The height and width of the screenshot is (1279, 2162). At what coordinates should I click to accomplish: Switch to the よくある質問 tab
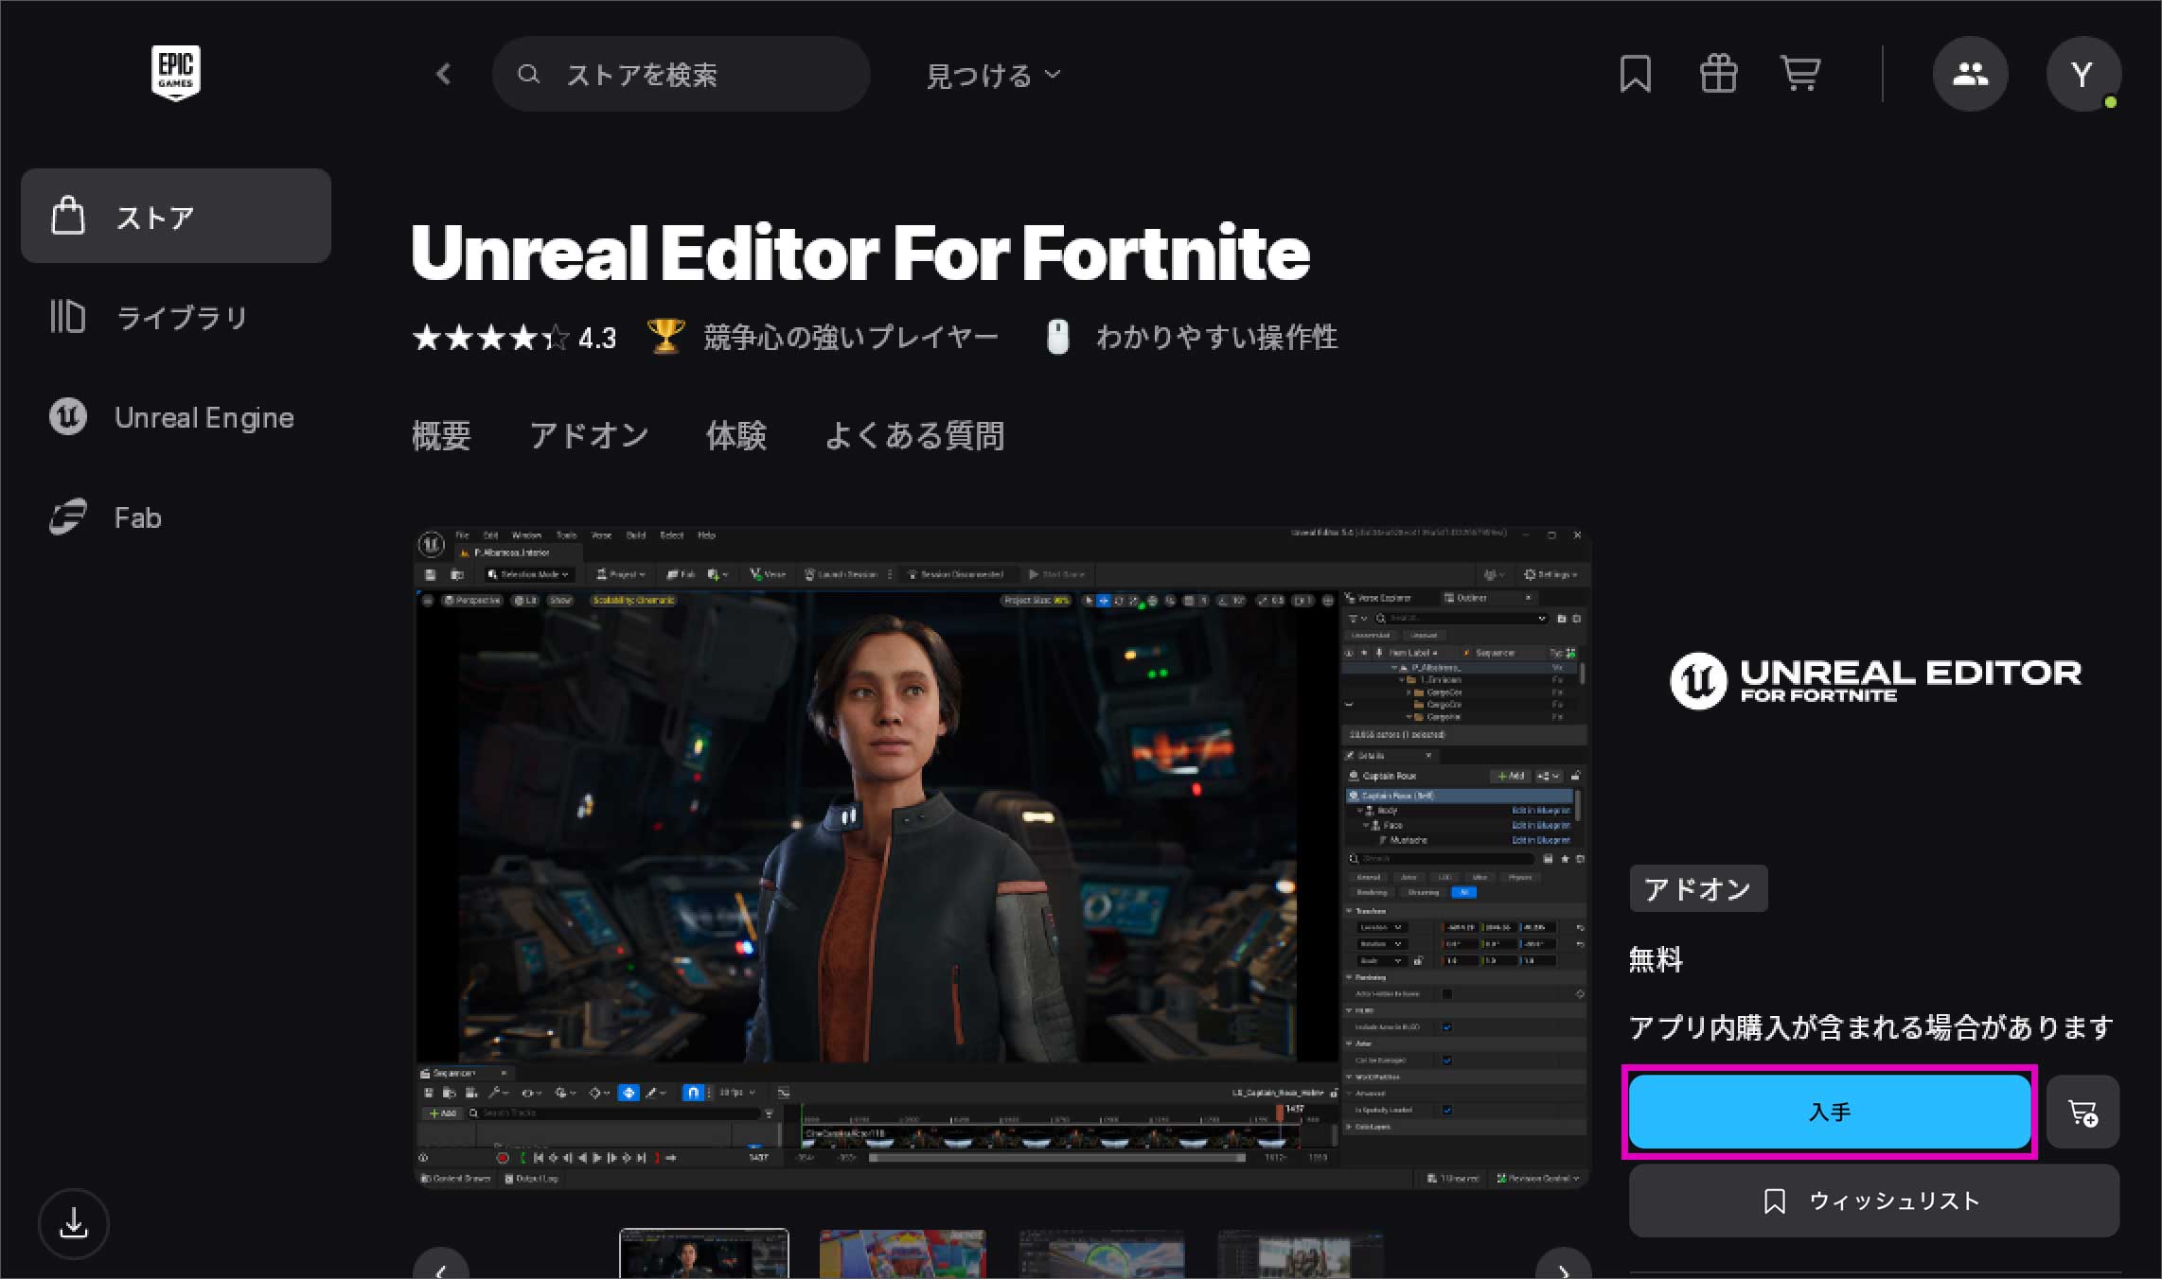click(x=914, y=435)
